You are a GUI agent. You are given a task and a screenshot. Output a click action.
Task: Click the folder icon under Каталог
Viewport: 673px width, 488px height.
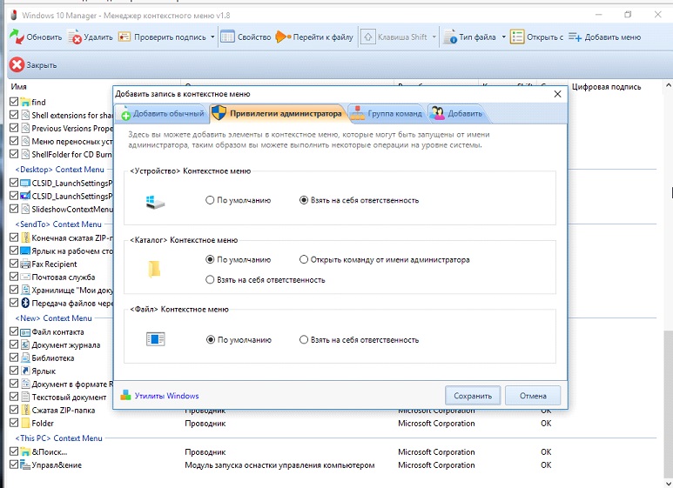tap(154, 269)
